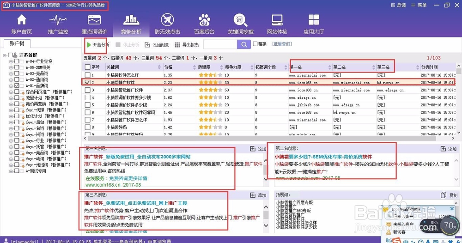Sort by 价格 column arrows

194,67
